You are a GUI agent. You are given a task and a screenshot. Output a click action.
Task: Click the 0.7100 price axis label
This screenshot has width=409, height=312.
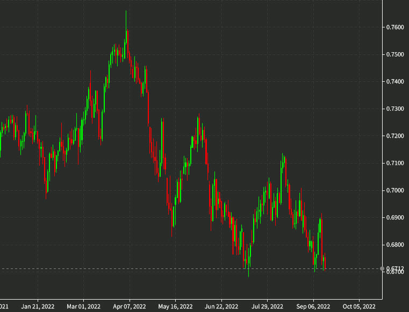click(x=395, y=163)
